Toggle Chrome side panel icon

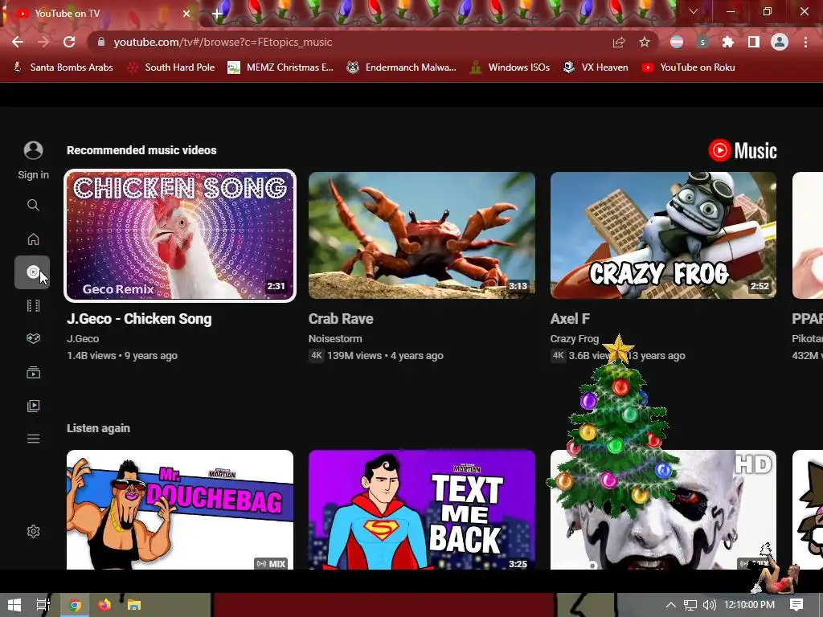[x=754, y=42]
